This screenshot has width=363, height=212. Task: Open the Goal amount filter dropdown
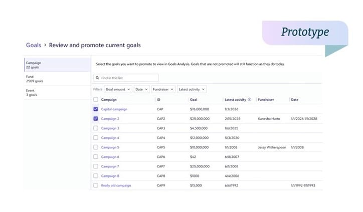pyautogui.click(x=118, y=89)
